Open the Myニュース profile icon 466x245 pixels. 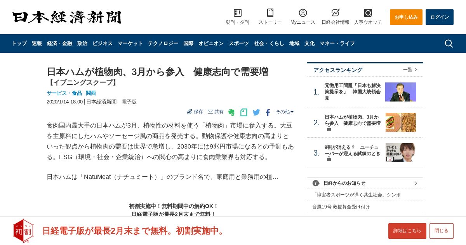click(303, 13)
